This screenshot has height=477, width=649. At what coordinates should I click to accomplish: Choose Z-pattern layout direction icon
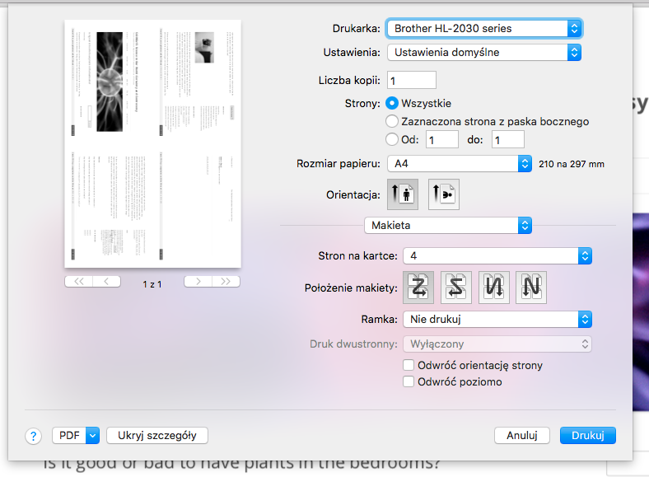tap(418, 288)
